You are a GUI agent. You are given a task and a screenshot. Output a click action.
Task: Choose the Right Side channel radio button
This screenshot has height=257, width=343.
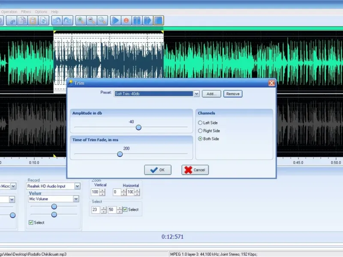200,131
